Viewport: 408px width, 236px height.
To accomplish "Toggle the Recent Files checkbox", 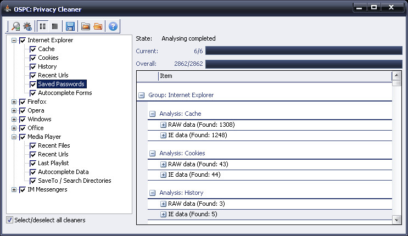I will click(33, 145).
